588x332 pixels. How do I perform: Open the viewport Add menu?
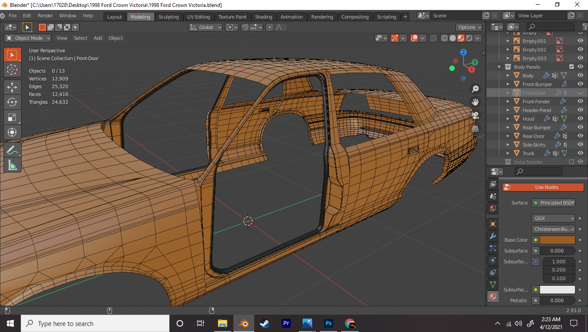(98, 38)
